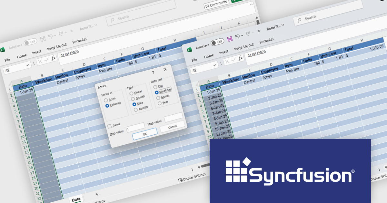The image size is (387, 203).
Task: Choose the Linear series type
Action: tap(131, 93)
